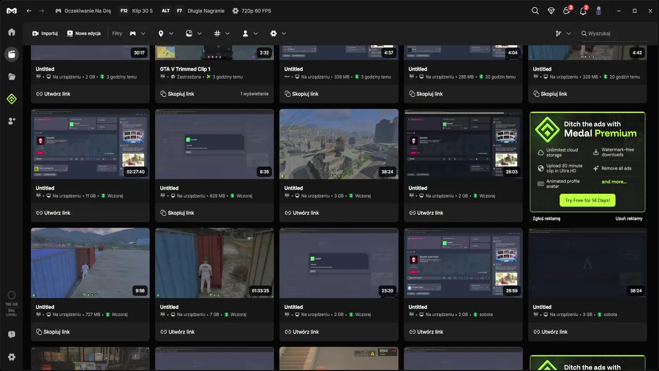Image resolution: width=659 pixels, height=371 pixels.
Task: Open the search magnifier in title bar
Action: [535, 11]
